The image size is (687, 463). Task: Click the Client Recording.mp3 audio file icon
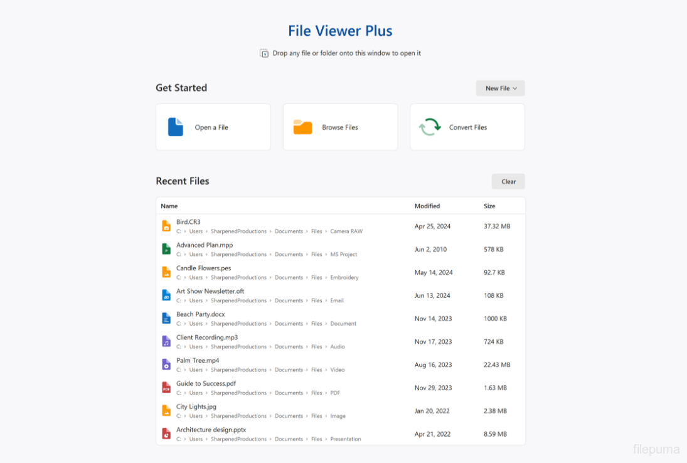[x=166, y=341]
